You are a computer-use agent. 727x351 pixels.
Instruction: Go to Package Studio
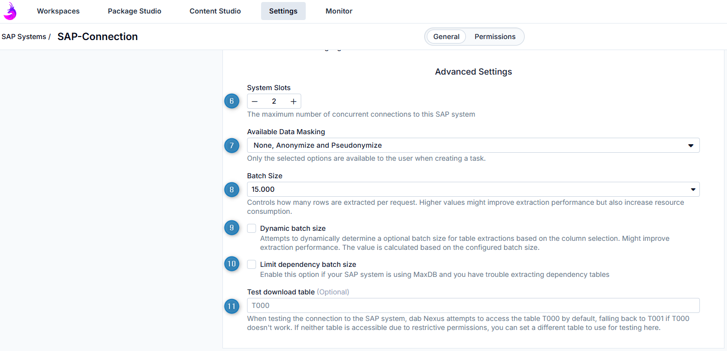coord(135,11)
